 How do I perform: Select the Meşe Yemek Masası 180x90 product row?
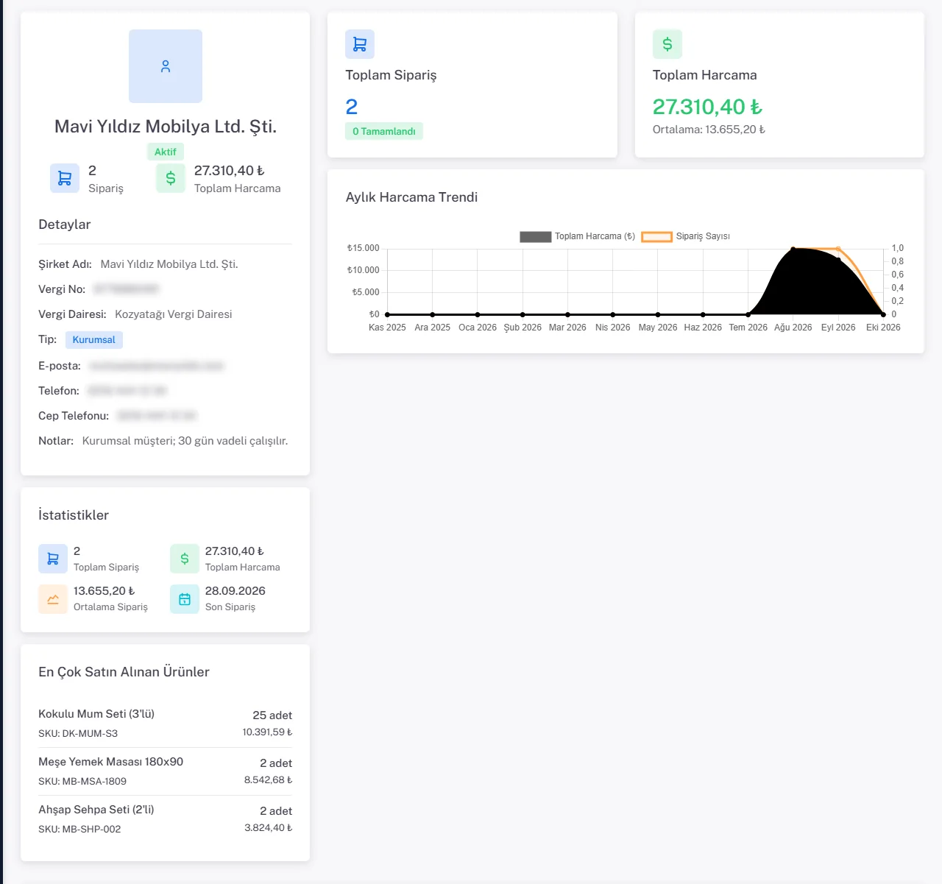(x=166, y=771)
